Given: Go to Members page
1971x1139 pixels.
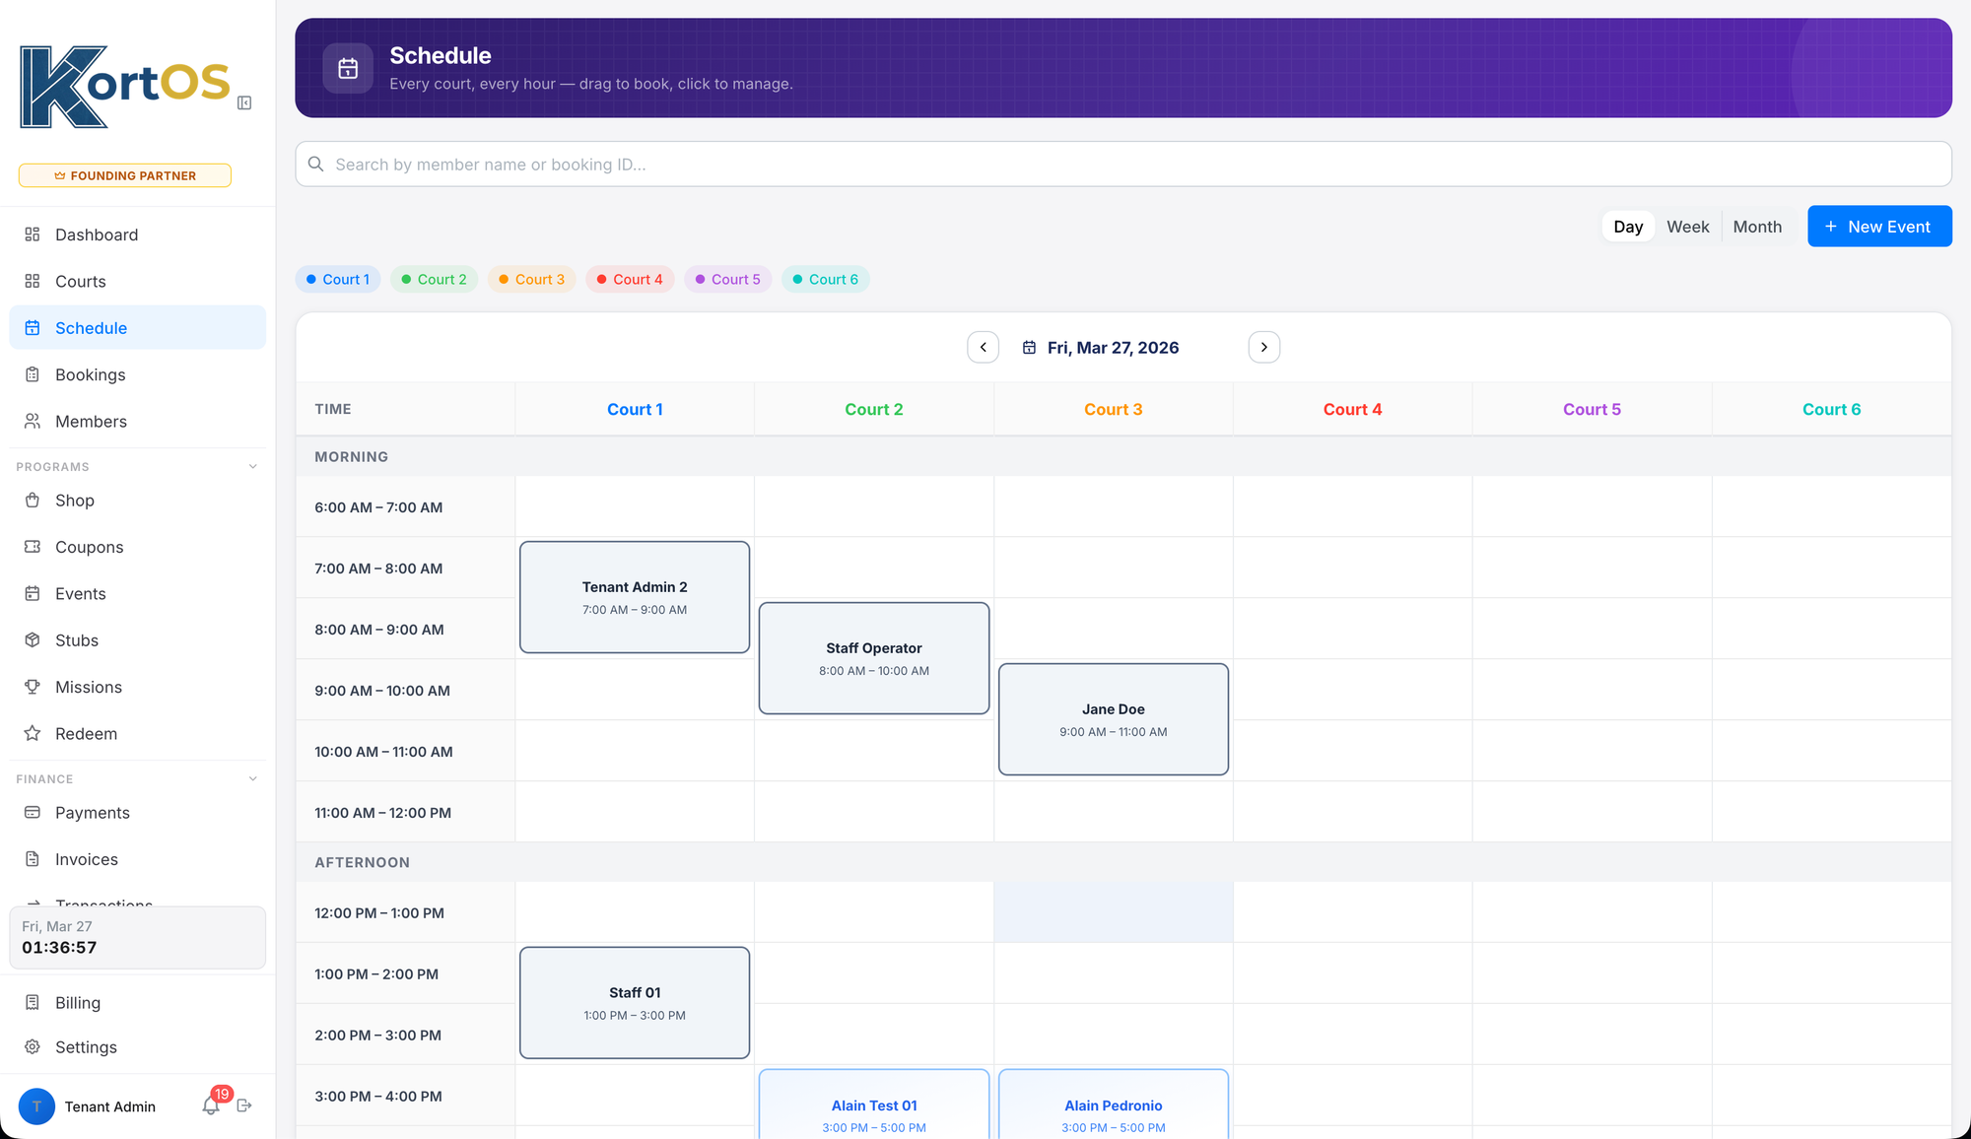Looking at the screenshot, I should pos(137,421).
